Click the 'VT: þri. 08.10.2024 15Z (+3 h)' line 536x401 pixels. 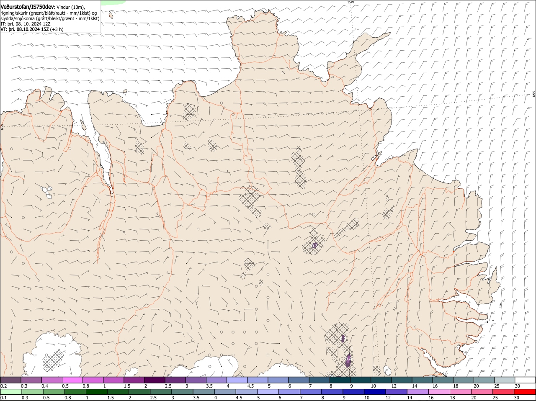32,29
